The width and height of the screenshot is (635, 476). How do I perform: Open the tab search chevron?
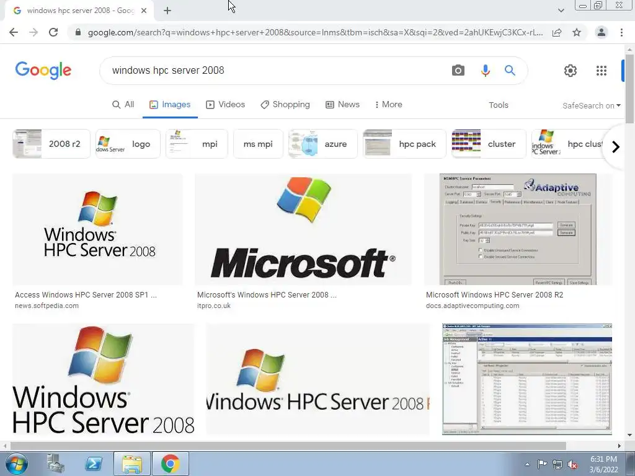[x=561, y=11]
